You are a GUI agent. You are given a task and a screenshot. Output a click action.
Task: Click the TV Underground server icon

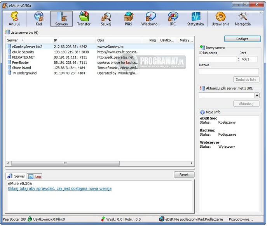coord(9,73)
